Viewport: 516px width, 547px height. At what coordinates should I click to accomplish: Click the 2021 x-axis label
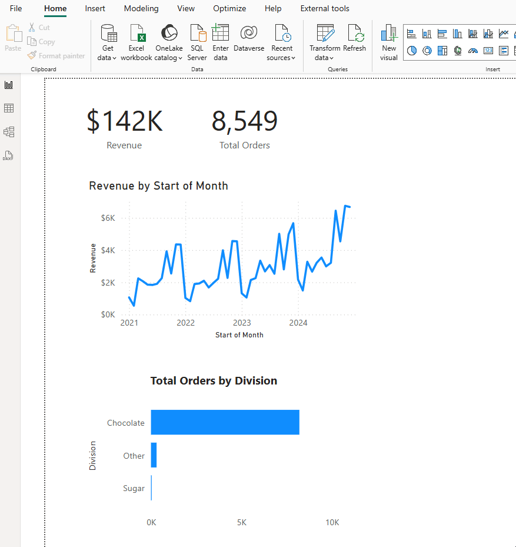coord(129,323)
